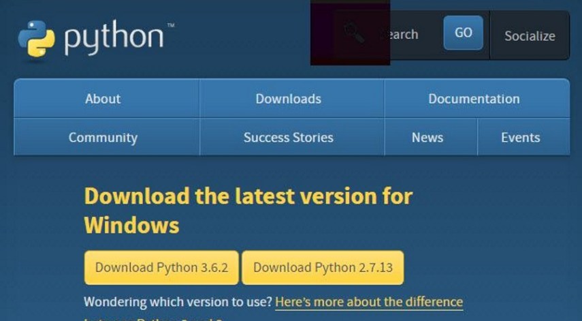Viewport: 582px width, 321px height.
Task: Click Download Python 3.6.2 button
Action: point(161,267)
